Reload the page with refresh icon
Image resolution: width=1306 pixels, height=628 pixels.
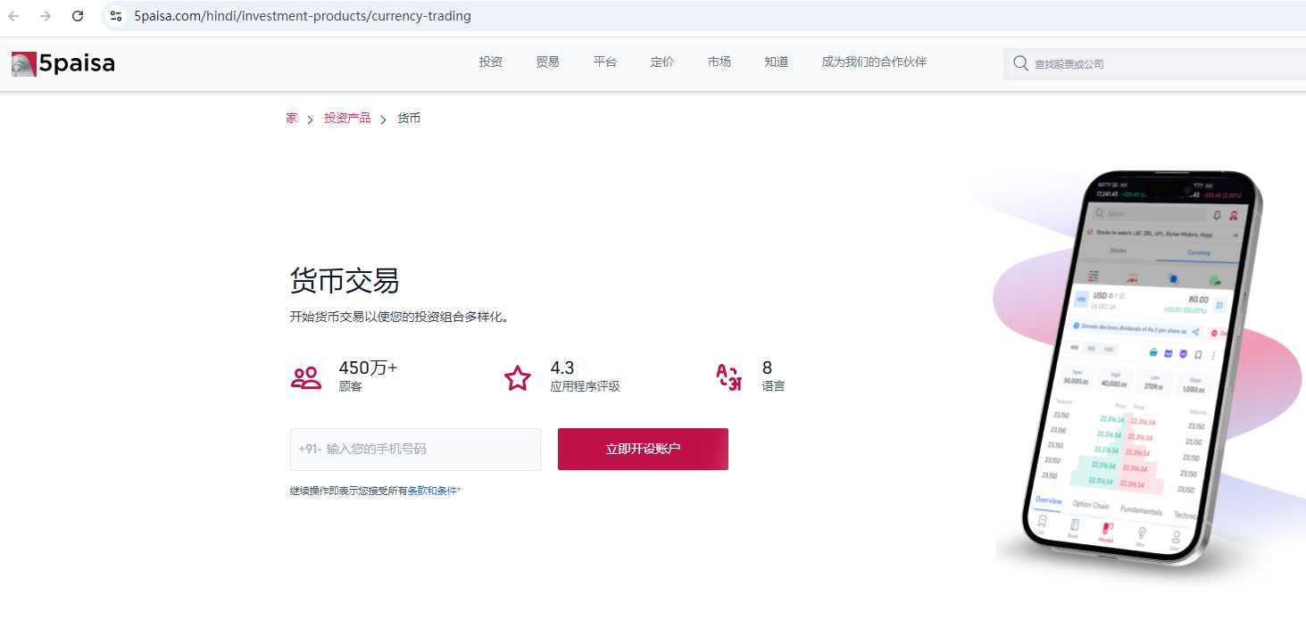(x=78, y=16)
